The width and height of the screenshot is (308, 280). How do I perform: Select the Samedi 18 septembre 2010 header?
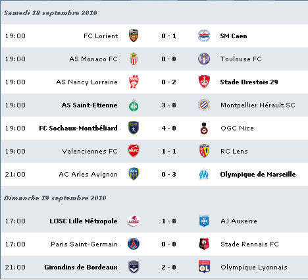tap(50, 13)
